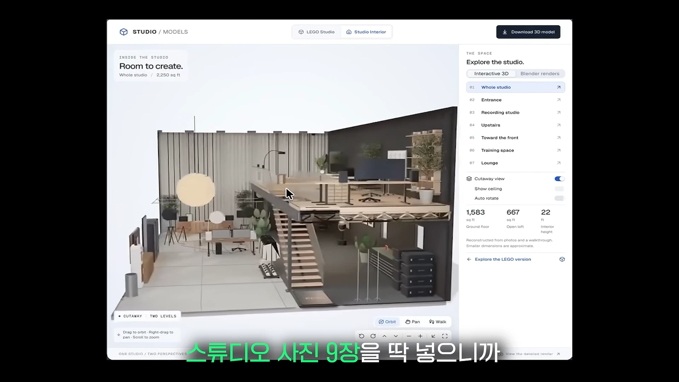The image size is (679, 382).
Task: Click the Room to create heading
Action: [x=151, y=66]
